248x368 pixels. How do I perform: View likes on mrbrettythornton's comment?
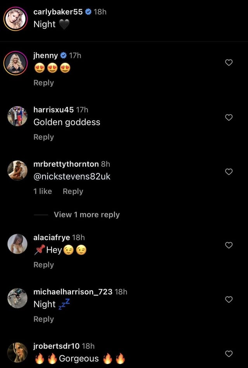[x=43, y=191]
